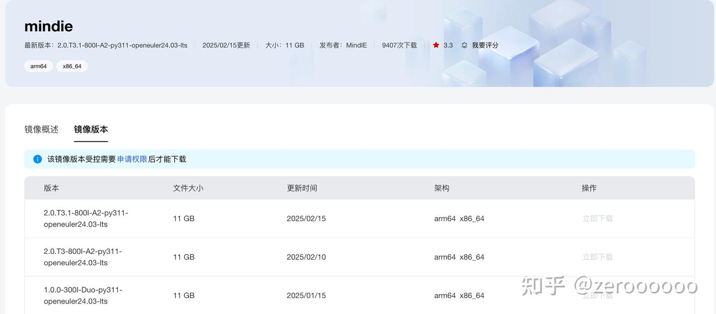The width and height of the screenshot is (716, 314).
Task: Toggle the arm64 architecture tag
Action: click(x=38, y=65)
